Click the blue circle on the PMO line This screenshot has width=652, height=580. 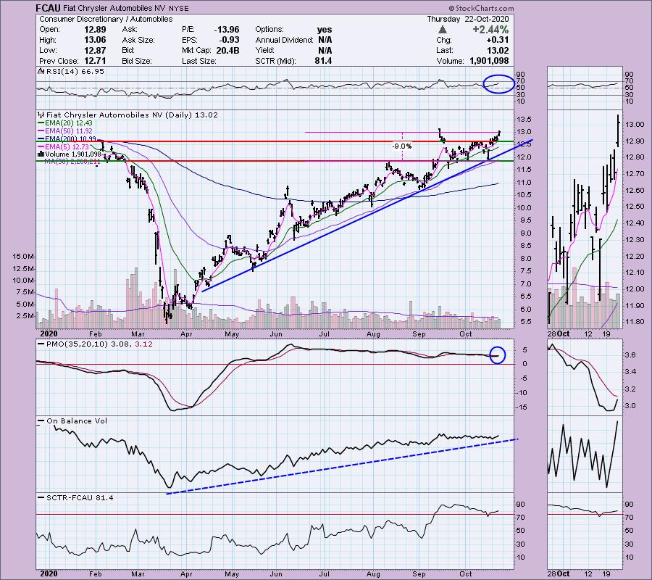497,355
